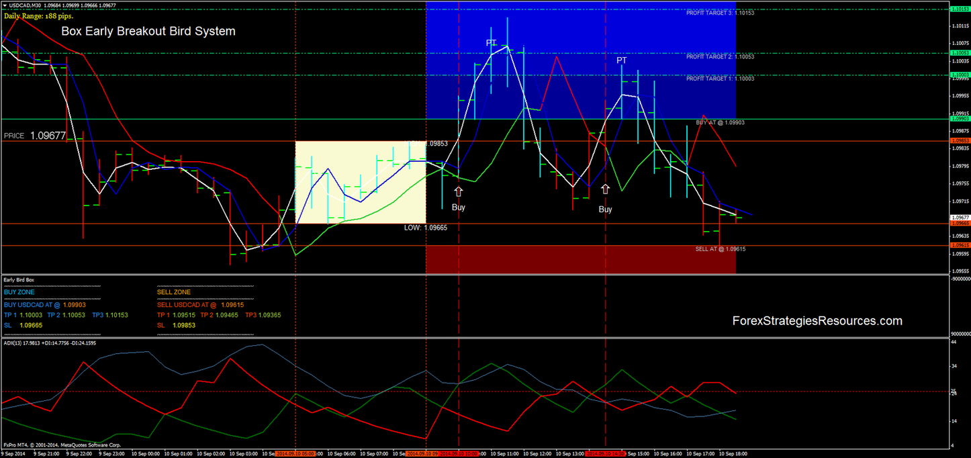The width and height of the screenshot is (971, 458).
Task: Click 'SELL USDCAD AT @ 1.09615' in indicator panel
Action: tap(200, 304)
